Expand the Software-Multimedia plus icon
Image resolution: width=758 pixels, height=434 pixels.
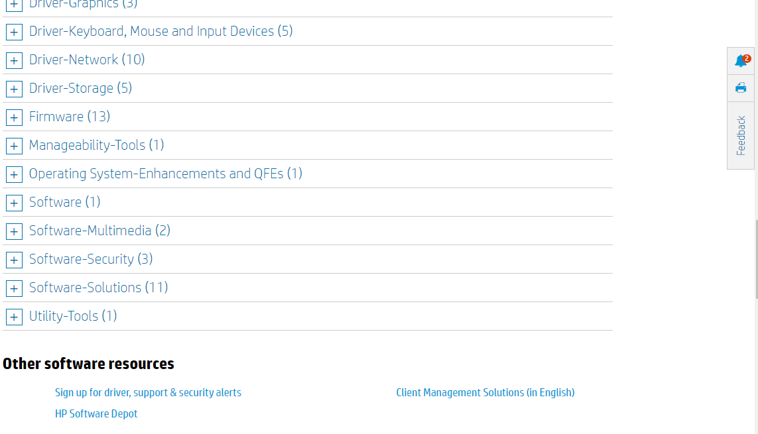(14, 231)
